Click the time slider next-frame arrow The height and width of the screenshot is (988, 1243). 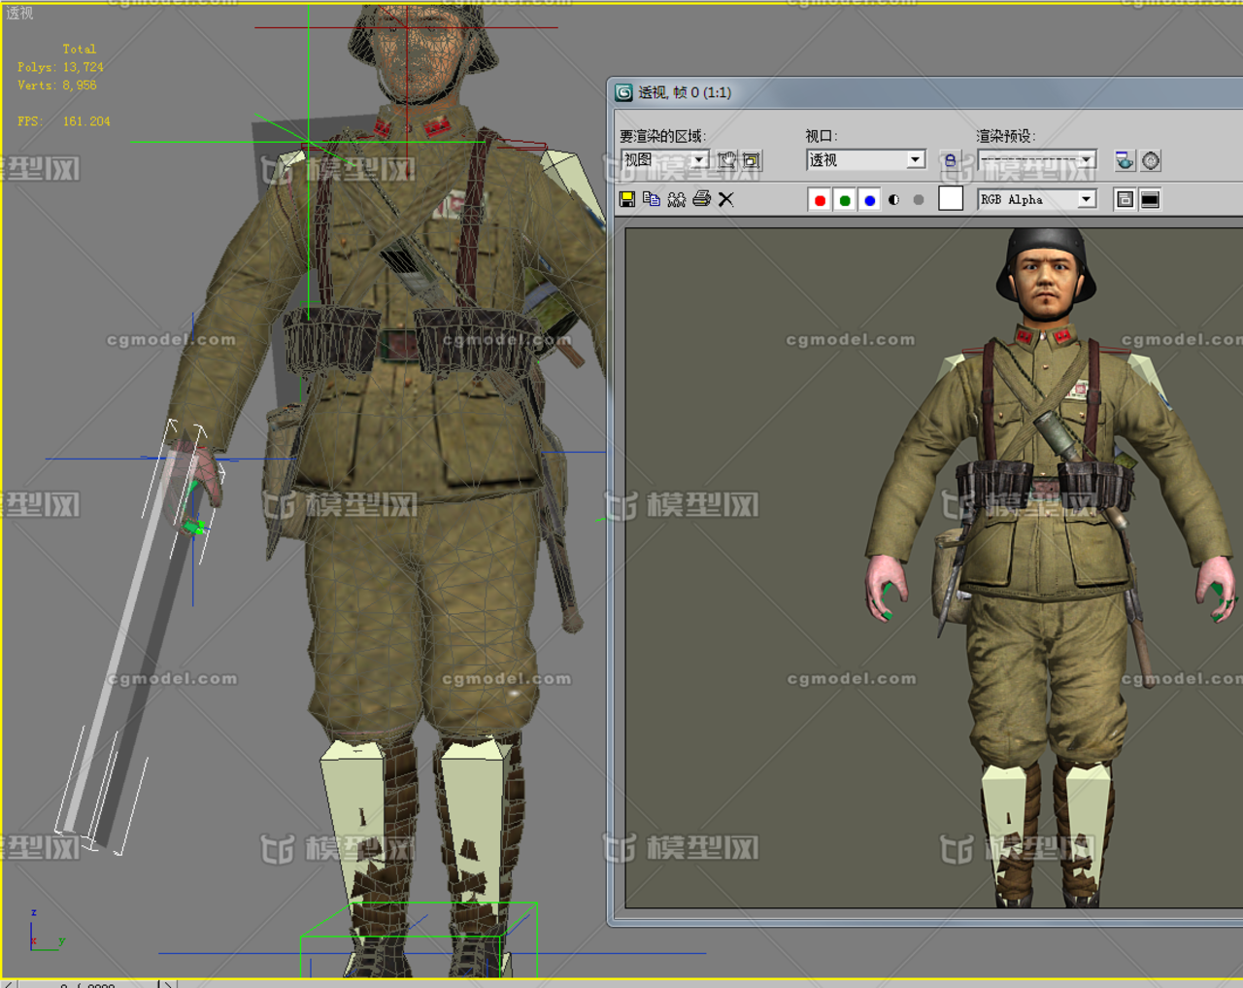(x=167, y=983)
